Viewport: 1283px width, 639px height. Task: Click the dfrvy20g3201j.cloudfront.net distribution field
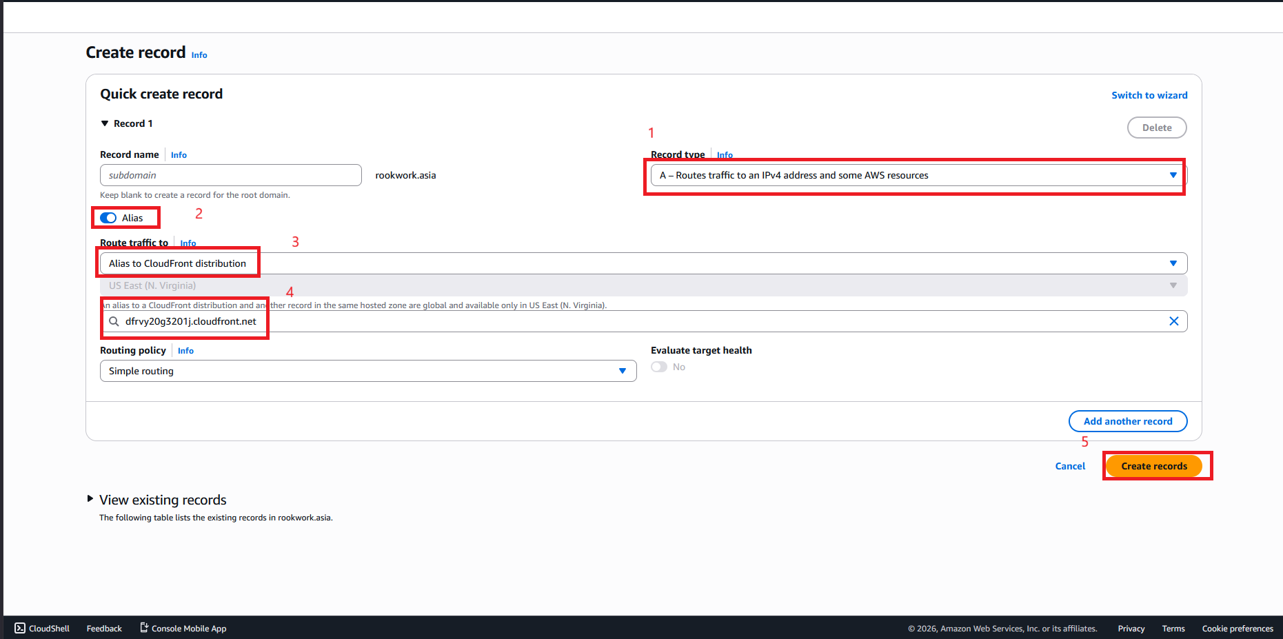point(643,321)
